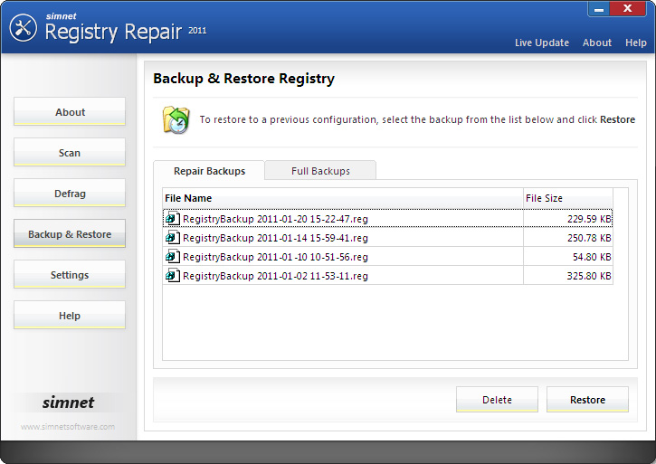Open Help from the left sidebar
The image size is (656, 464).
pyautogui.click(x=70, y=316)
